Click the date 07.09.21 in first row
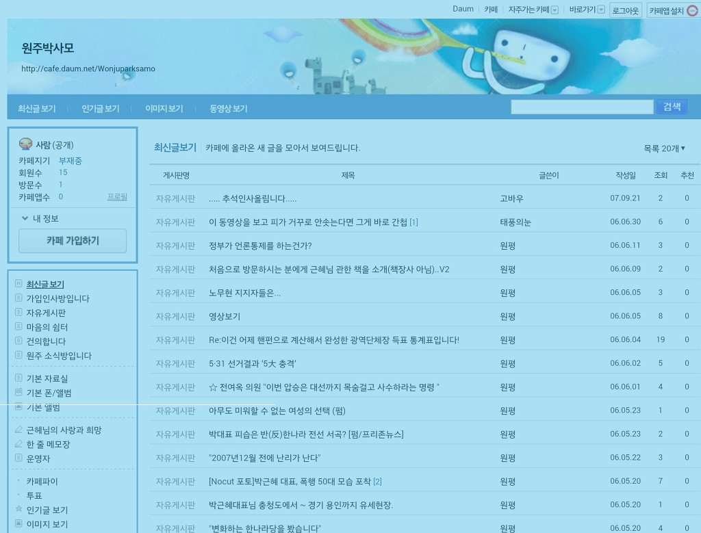Screen dimensions: 701x533 pos(625,198)
